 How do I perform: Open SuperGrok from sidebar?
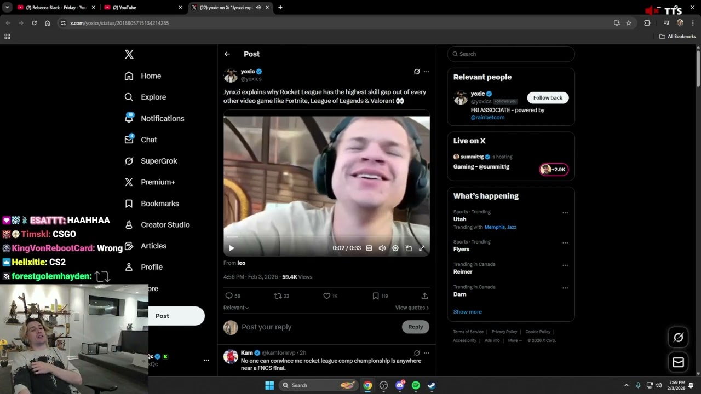pyautogui.click(x=151, y=161)
